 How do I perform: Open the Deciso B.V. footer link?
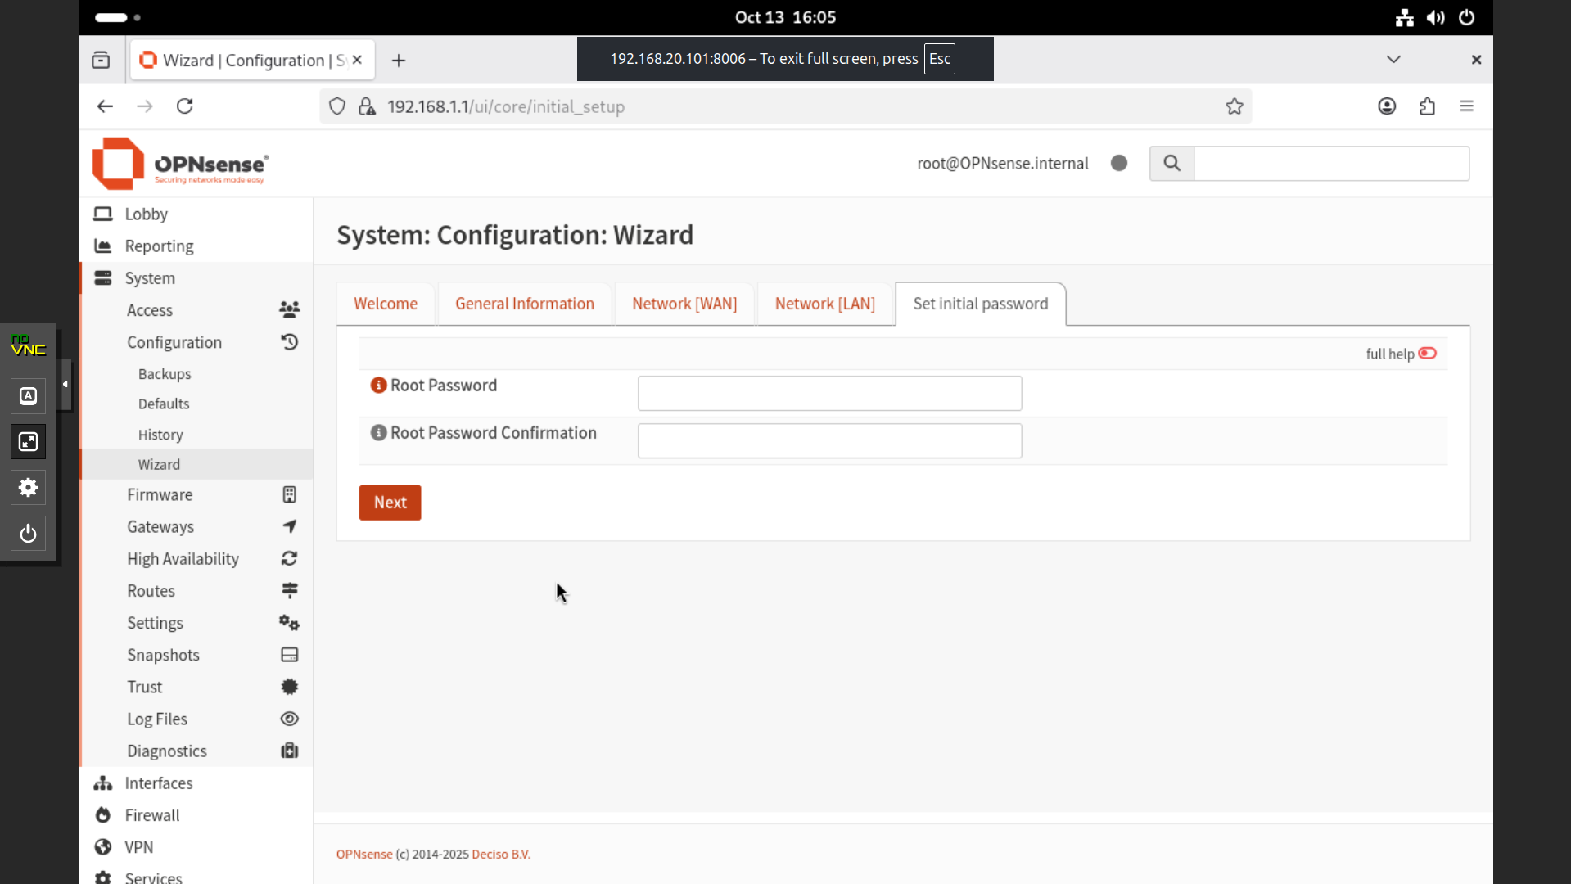(500, 855)
